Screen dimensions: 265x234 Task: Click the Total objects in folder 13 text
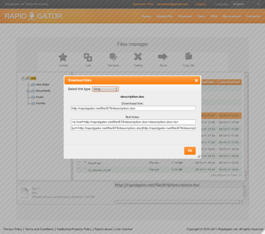[x=226, y=175]
